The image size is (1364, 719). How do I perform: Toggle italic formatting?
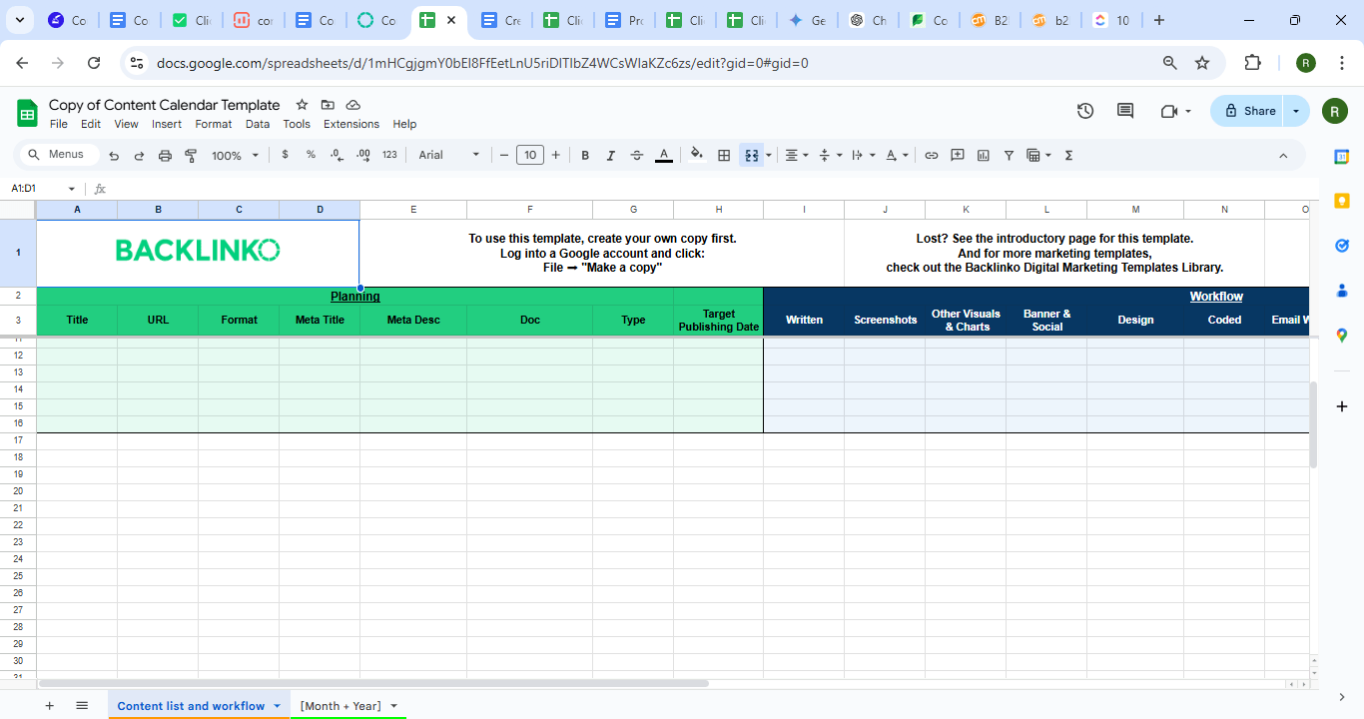click(x=611, y=155)
